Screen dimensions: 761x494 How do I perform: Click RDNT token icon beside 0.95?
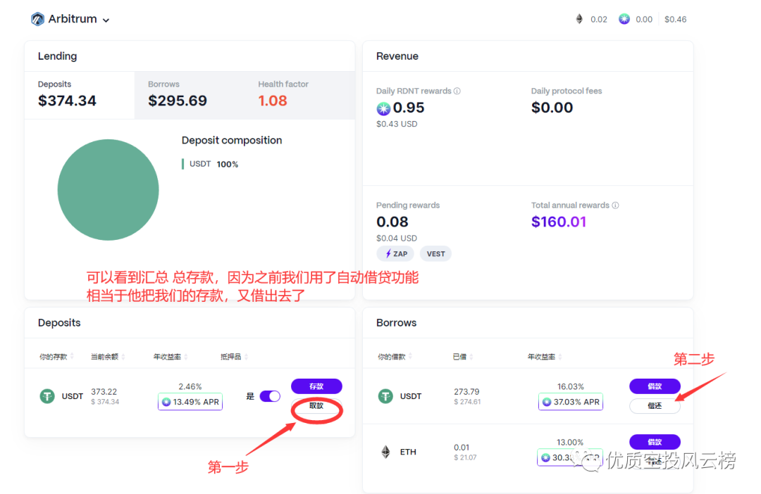coord(383,108)
